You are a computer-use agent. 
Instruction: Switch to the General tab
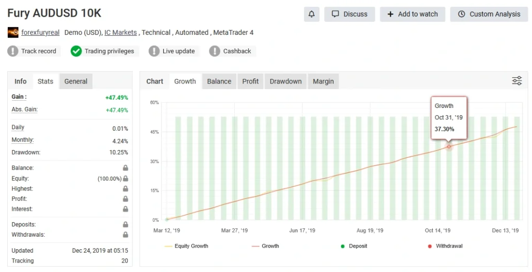tap(76, 81)
